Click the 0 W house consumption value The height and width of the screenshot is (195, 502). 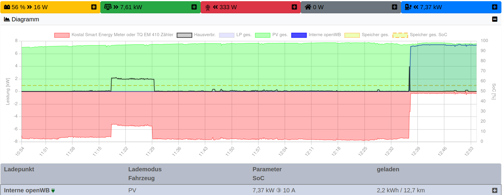pos(318,7)
